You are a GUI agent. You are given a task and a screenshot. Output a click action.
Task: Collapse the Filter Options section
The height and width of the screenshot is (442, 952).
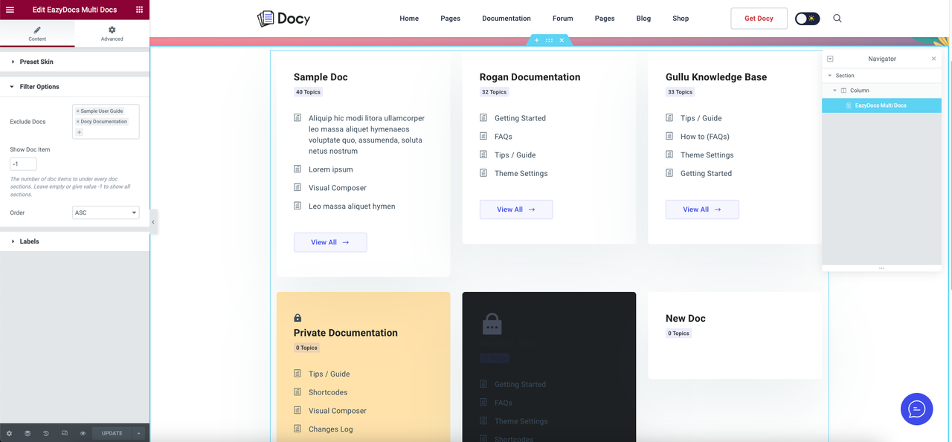click(x=74, y=87)
